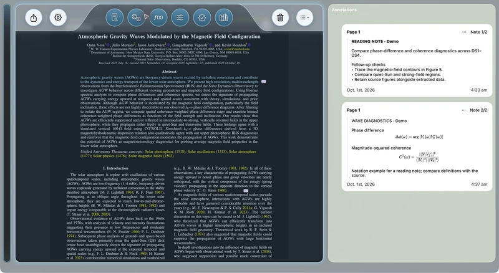The width and height of the screenshot is (499, 273).
Task: Open the sliders adjustment tool
Action: pyautogui.click(x=180, y=17)
